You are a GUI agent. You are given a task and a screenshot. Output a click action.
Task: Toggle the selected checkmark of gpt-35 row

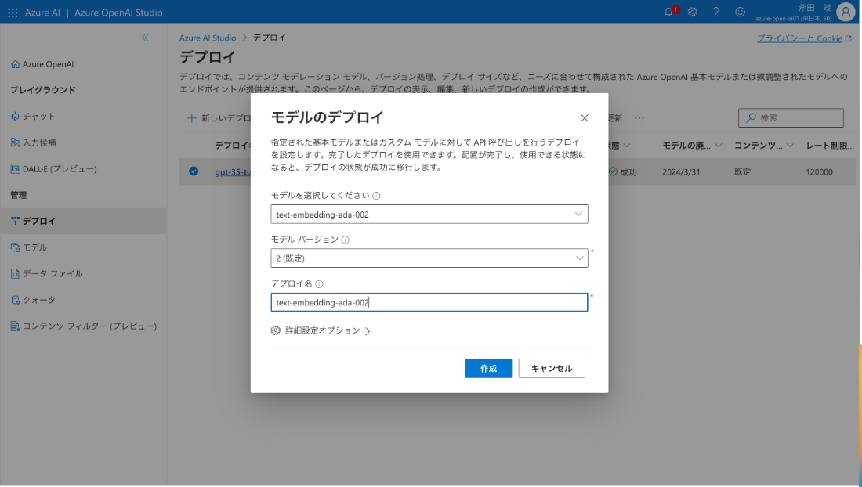[194, 171]
